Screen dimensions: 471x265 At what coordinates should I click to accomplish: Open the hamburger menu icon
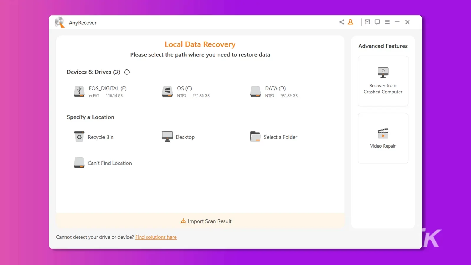click(x=387, y=22)
